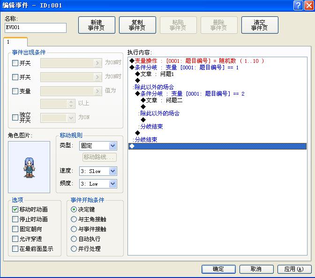Image resolution: width=315 pixels, height=278 pixels.
Task: Click the character sprite in 角色图片 box
Action: click(x=30, y=167)
